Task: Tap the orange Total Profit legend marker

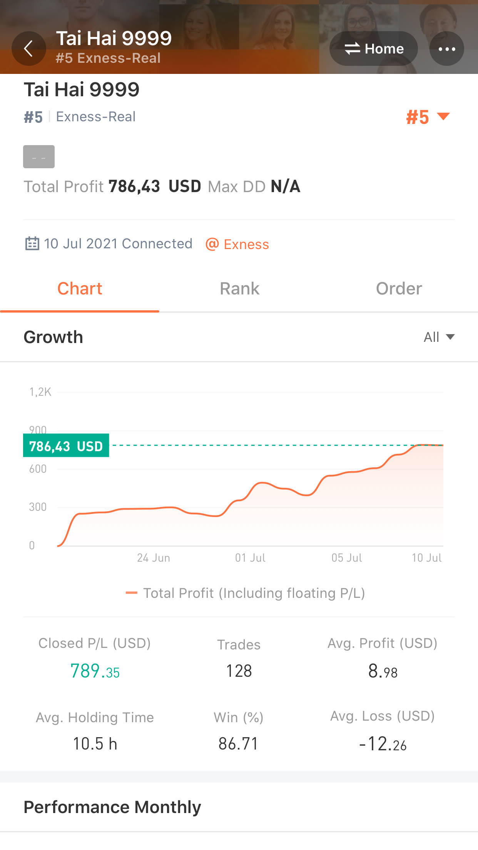Action: [132, 593]
